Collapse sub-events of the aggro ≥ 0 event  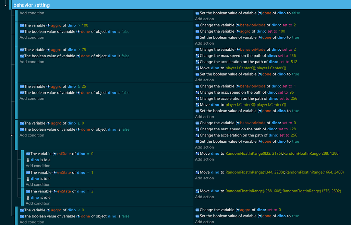click(11, 135)
